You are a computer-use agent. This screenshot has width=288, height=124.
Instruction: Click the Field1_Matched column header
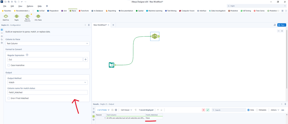point(154,115)
